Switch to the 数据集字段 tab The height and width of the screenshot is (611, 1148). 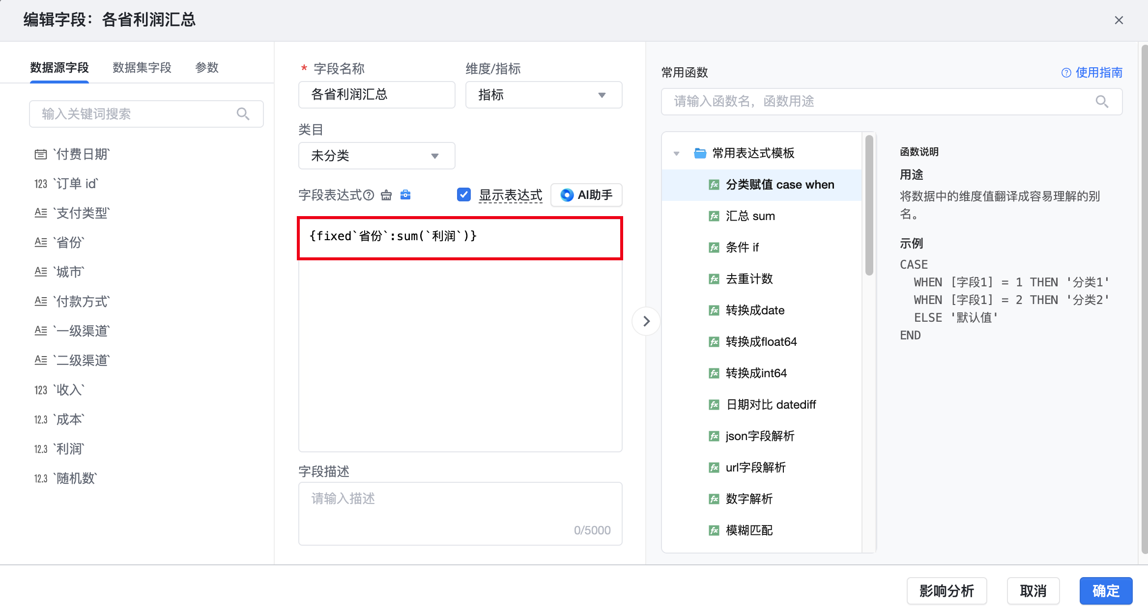pyautogui.click(x=142, y=68)
